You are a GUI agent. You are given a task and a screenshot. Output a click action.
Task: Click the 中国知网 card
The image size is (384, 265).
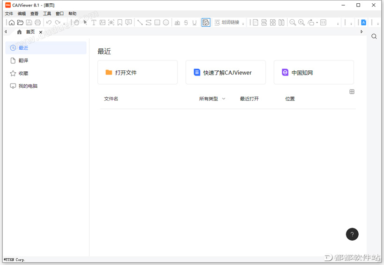pyautogui.click(x=314, y=72)
